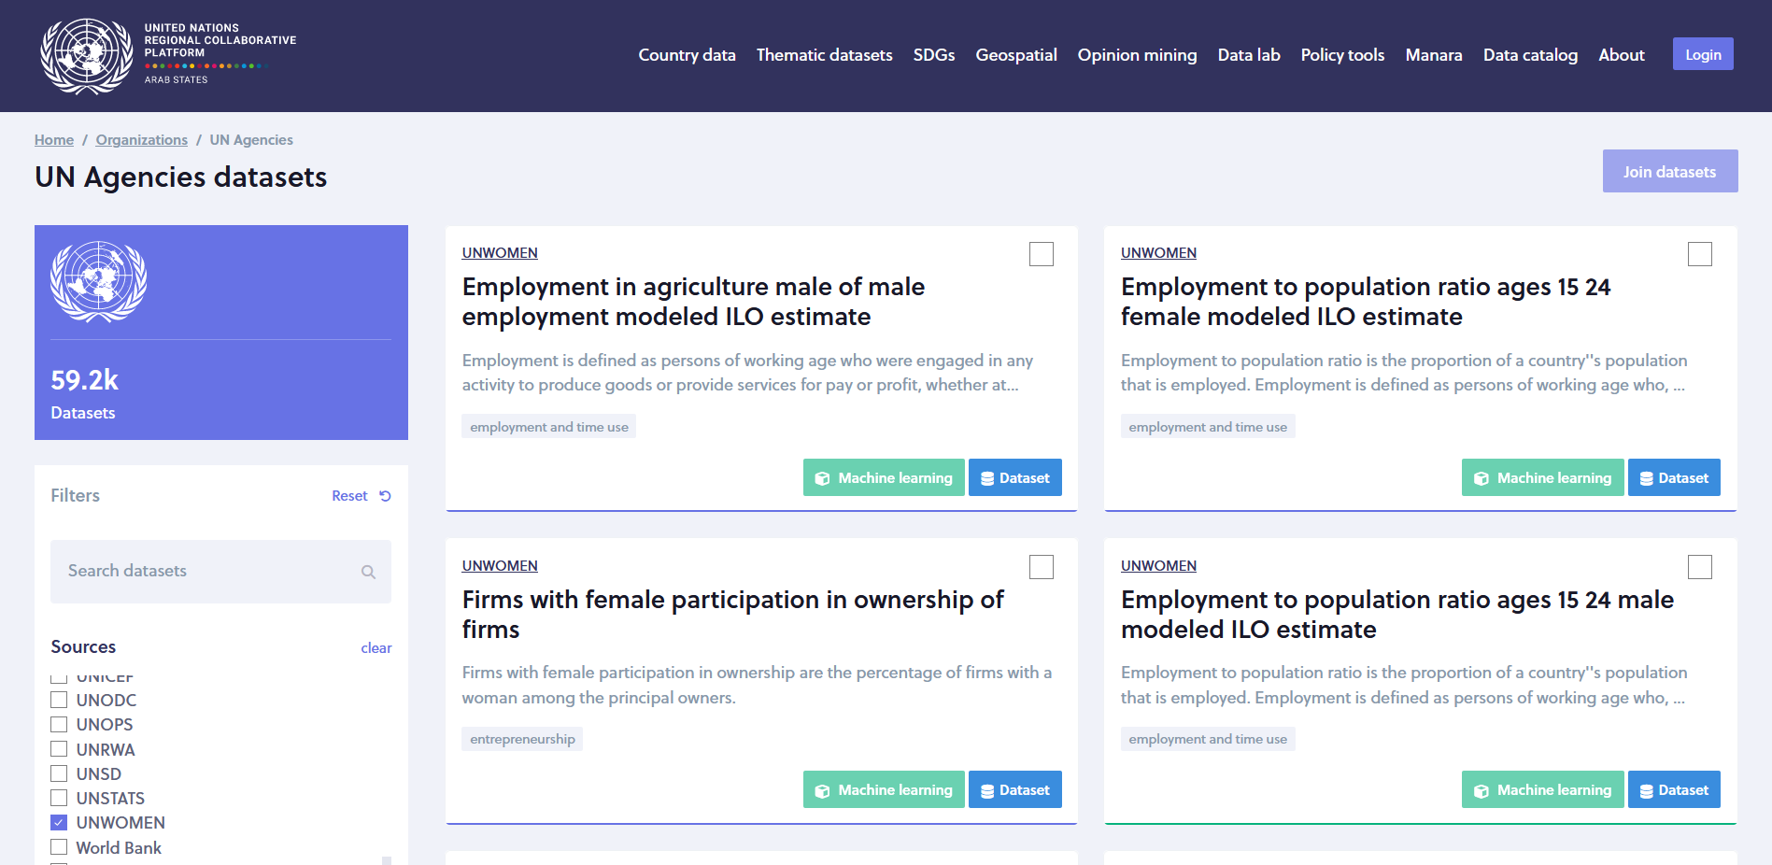Viewport: 1772px width, 865px height.
Task: Focus the Search datasets input field
Action: (206, 572)
